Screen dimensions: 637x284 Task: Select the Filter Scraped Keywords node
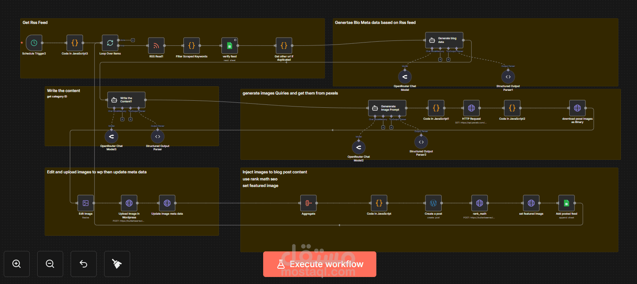coord(191,45)
